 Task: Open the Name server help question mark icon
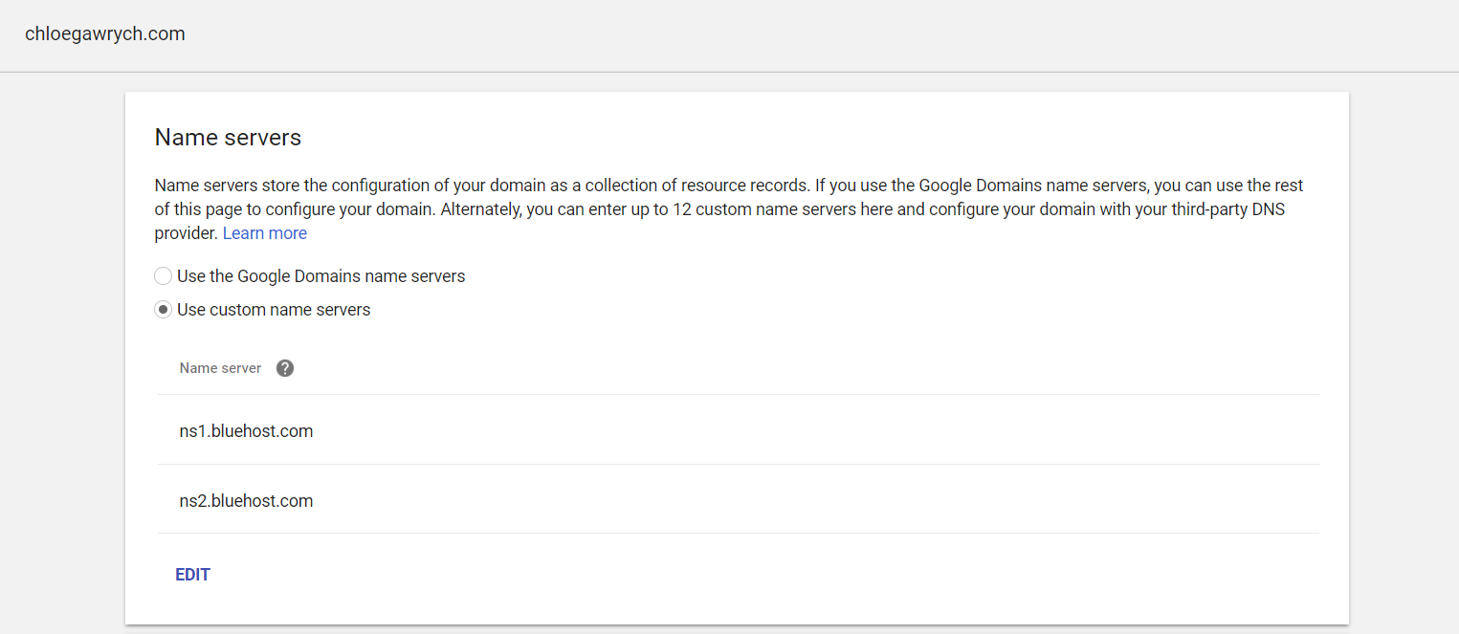coord(285,368)
